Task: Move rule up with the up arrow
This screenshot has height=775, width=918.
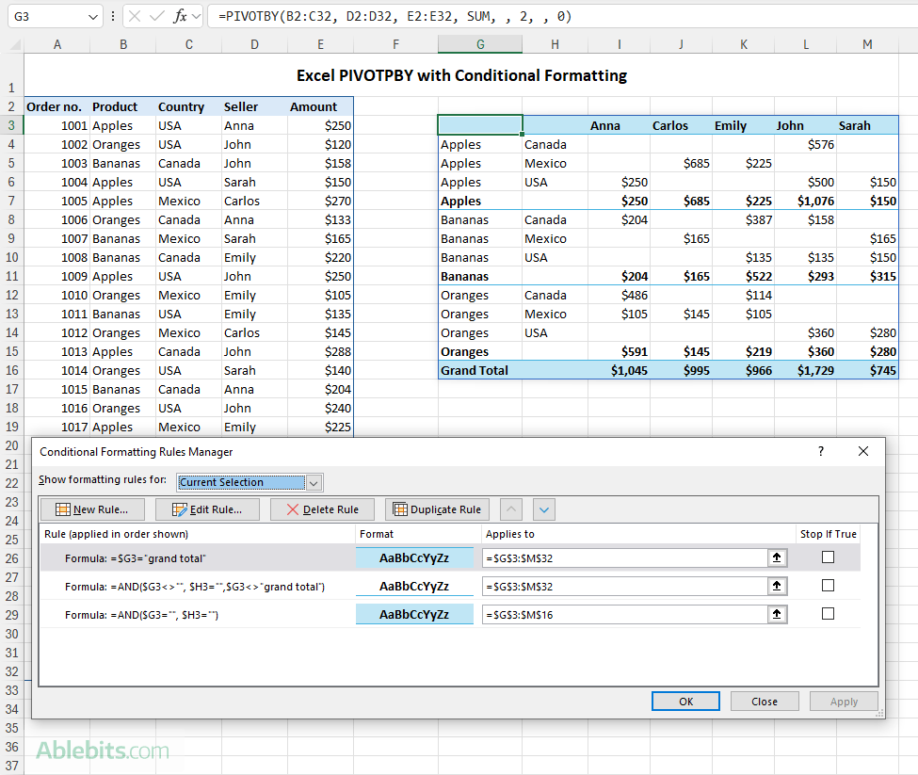Action: click(511, 509)
